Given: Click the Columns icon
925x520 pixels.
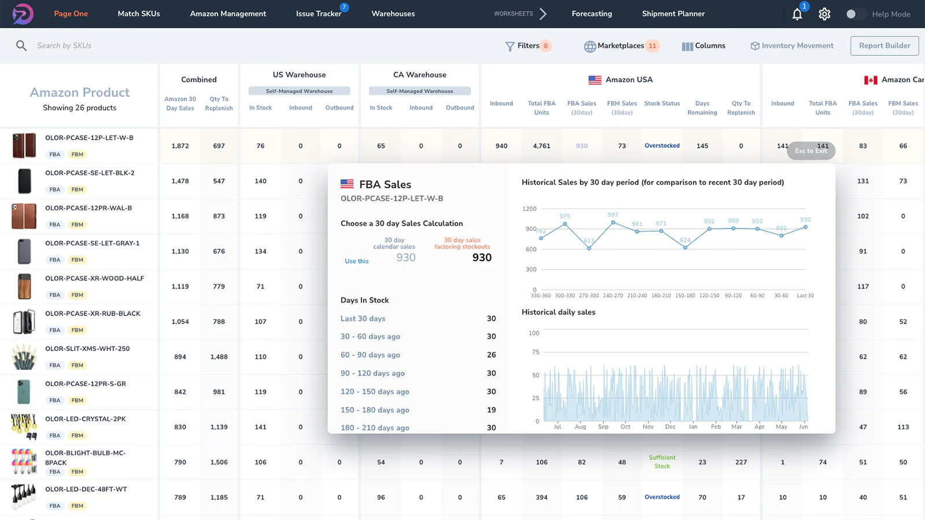Looking at the screenshot, I should (x=687, y=46).
